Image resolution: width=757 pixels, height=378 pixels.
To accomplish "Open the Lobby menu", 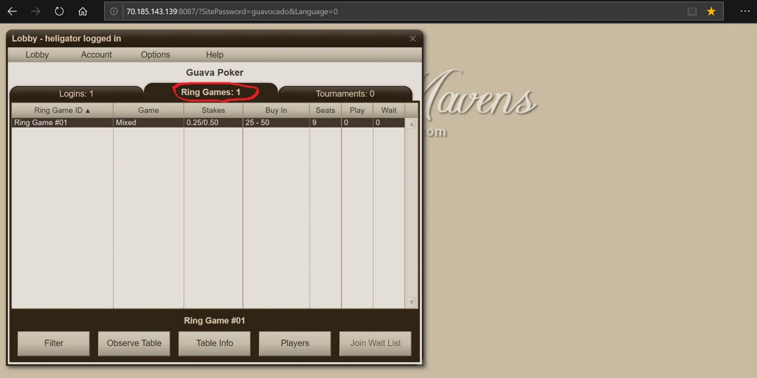I will point(37,54).
